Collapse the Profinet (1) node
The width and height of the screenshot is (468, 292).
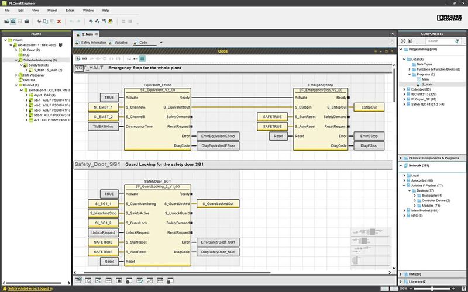16,85
